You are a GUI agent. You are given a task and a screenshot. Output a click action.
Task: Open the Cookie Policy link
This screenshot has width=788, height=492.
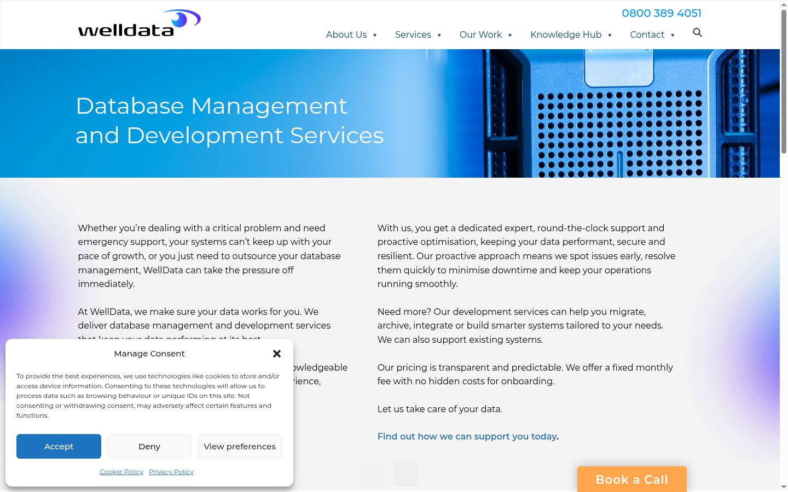coord(121,472)
